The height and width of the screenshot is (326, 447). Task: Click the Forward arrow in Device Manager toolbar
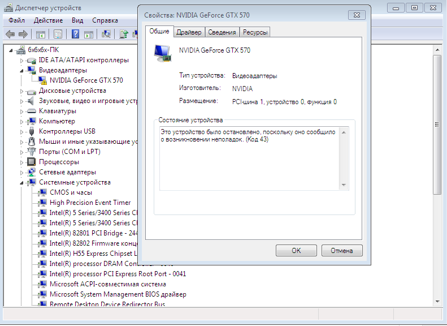click(x=23, y=35)
